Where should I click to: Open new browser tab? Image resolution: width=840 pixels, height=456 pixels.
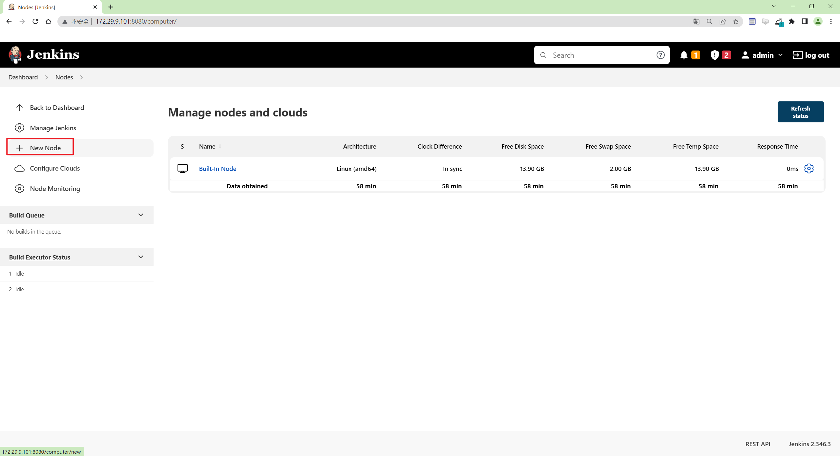(x=111, y=7)
